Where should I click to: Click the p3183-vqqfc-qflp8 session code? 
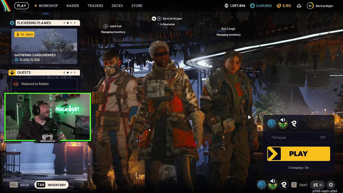325,191
